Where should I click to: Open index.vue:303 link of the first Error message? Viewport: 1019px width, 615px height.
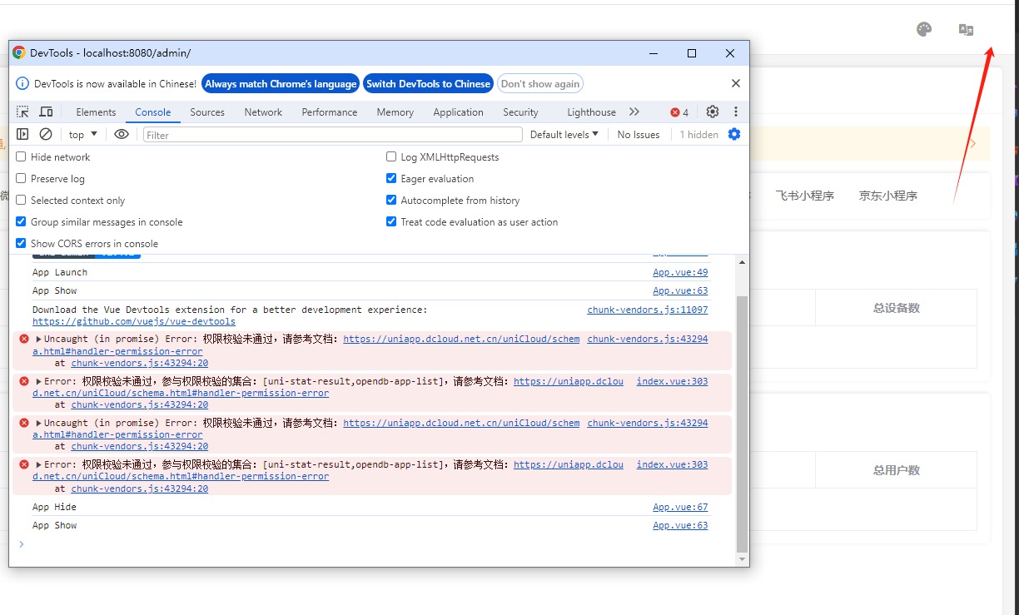point(673,381)
